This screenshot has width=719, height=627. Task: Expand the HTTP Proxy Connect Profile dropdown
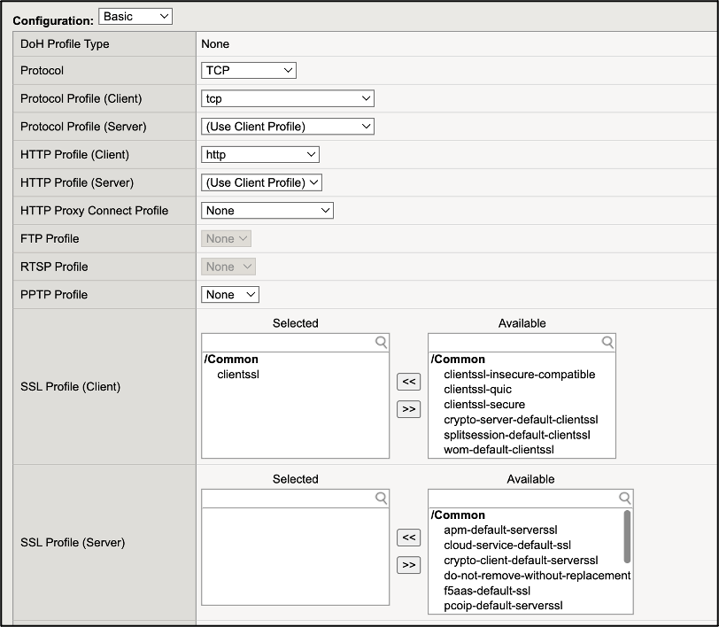tap(267, 211)
